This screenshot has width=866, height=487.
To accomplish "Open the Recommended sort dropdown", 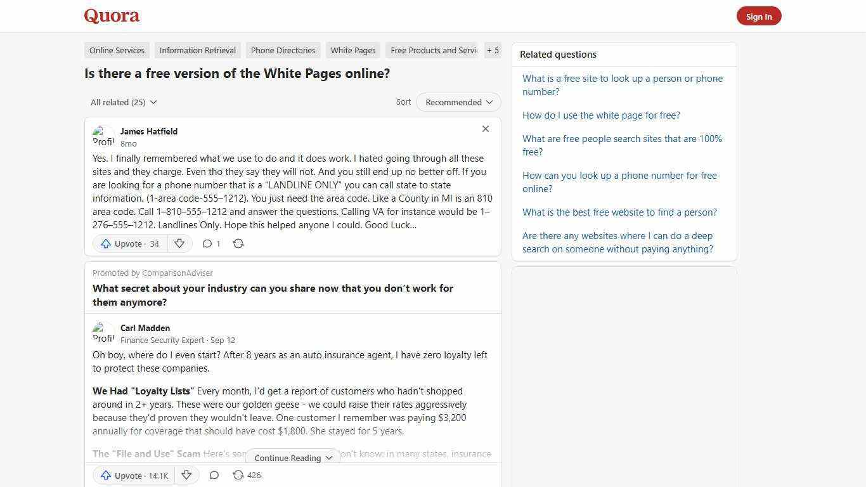I will (x=458, y=102).
